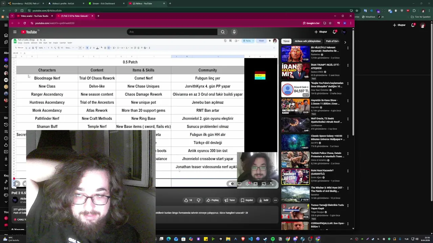The image size is (433, 243).
Task: Click the Google'a Sor button in address bar
Action: pyautogui.click(x=311, y=23)
